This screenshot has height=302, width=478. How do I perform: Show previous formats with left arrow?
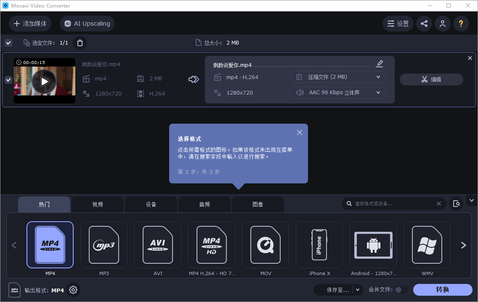[14, 245]
